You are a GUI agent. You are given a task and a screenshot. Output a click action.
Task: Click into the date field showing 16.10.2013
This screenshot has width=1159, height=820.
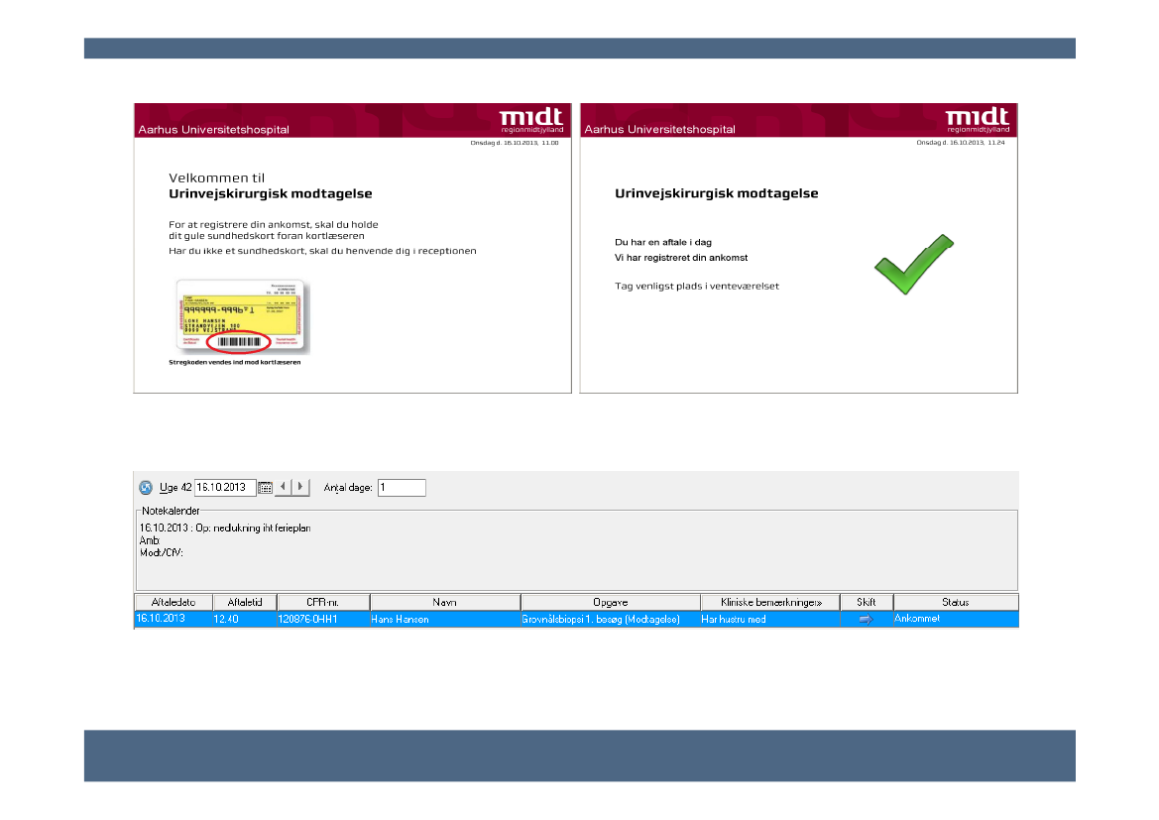tap(224, 488)
